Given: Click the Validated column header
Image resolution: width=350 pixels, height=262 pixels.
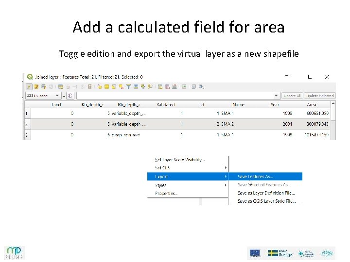Looking at the screenshot, I should click(x=165, y=105).
